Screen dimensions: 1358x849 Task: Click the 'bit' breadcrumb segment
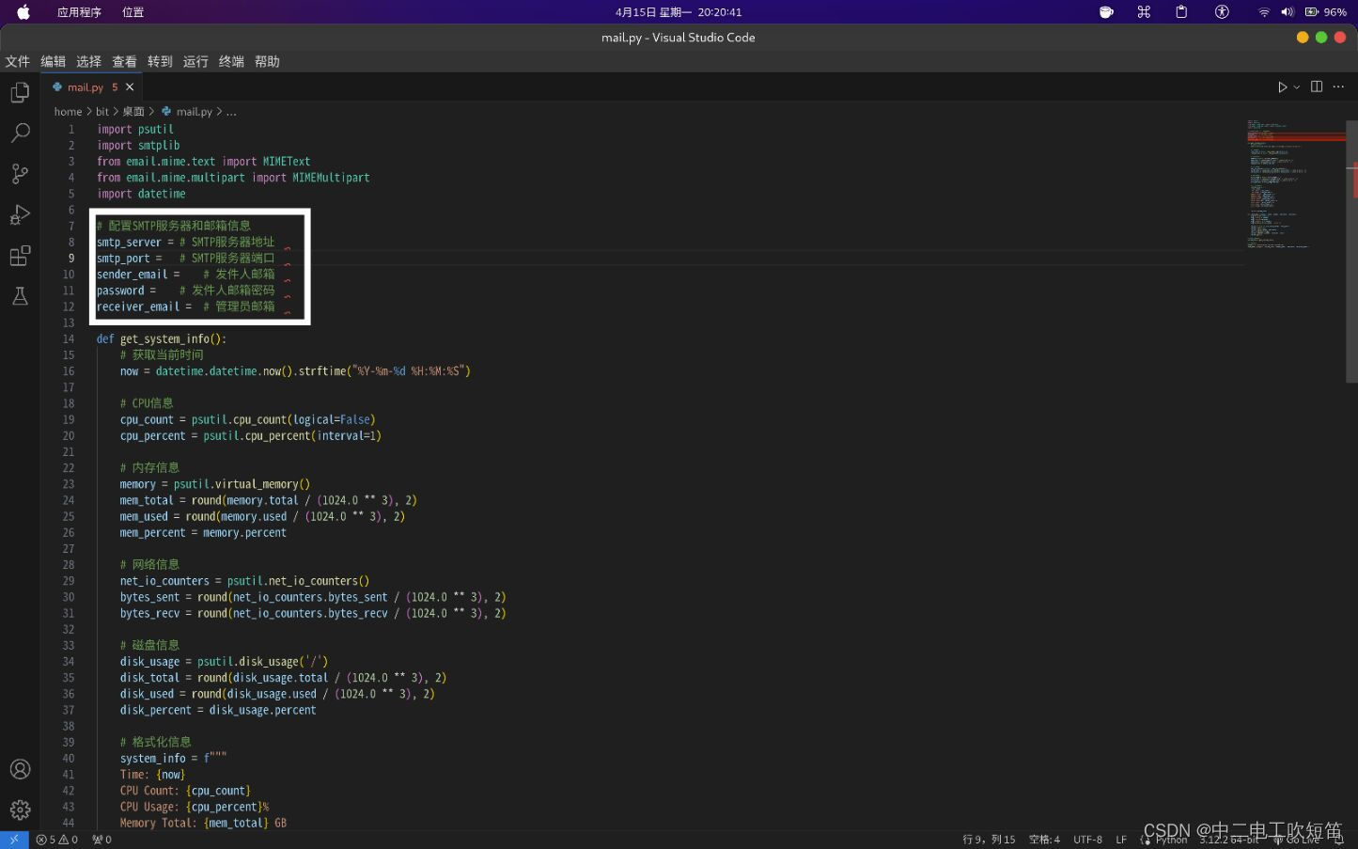click(x=102, y=111)
